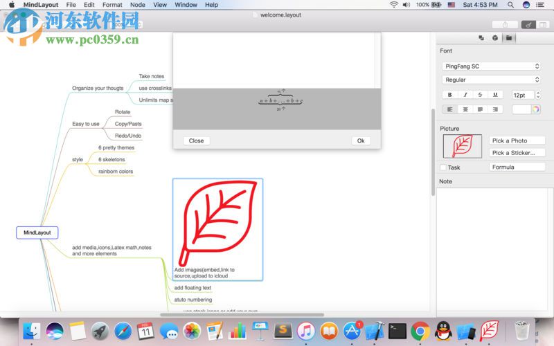
Task: Open the cube inspector tab icon
Action: 495,38
